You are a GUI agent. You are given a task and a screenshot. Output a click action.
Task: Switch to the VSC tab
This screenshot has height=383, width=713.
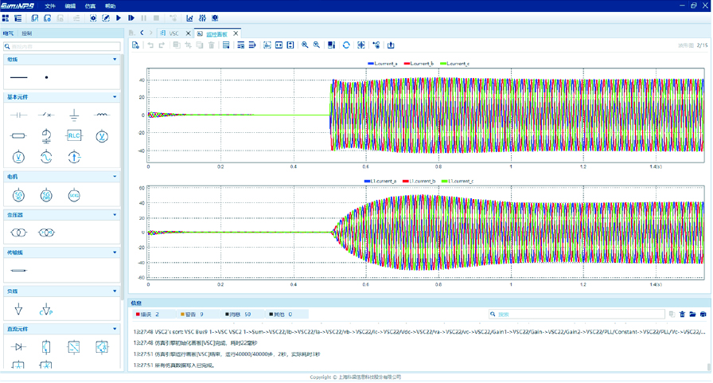[x=173, y=33]
